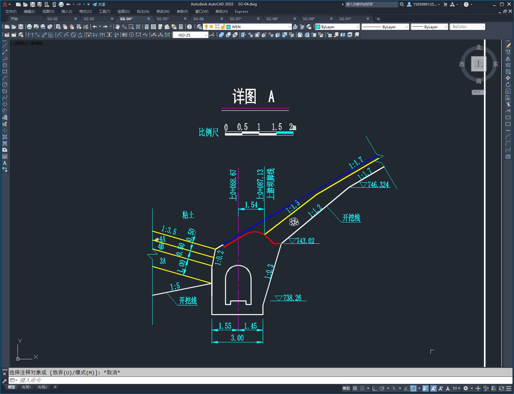Open the ByLayer color control dropdown
514x394 pixels.
(337, 27)
